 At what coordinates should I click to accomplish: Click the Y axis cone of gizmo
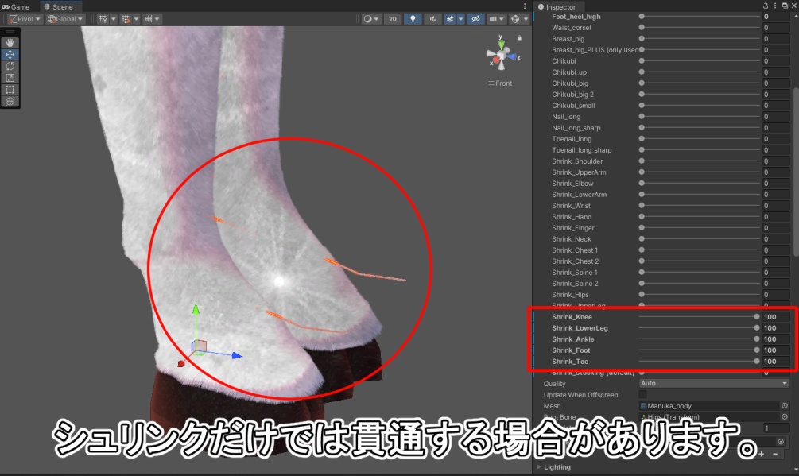click(x=501, y=45)
